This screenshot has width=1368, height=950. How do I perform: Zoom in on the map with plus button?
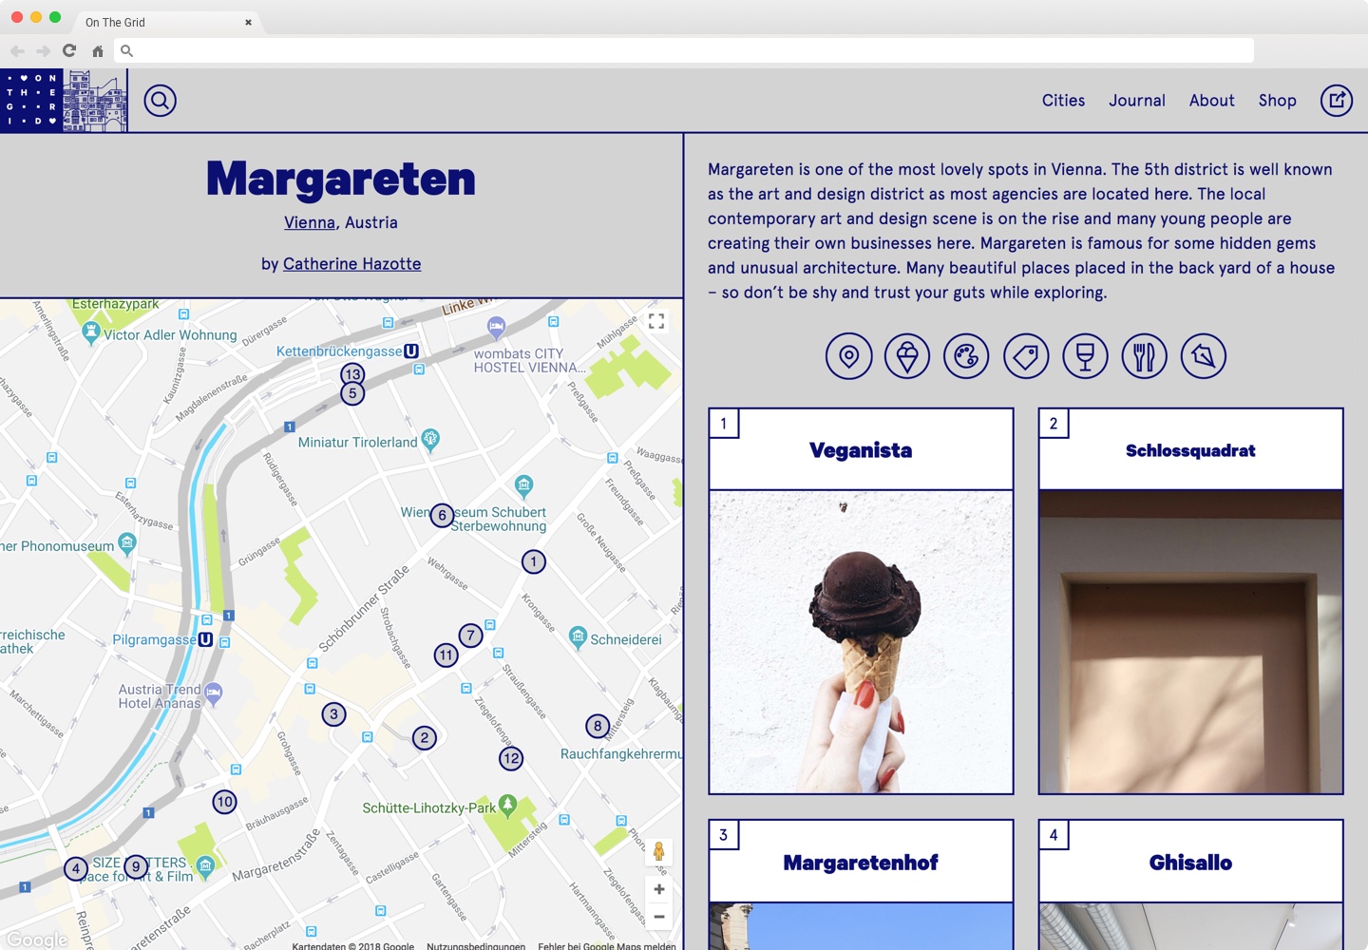click(x=658, y=889)
